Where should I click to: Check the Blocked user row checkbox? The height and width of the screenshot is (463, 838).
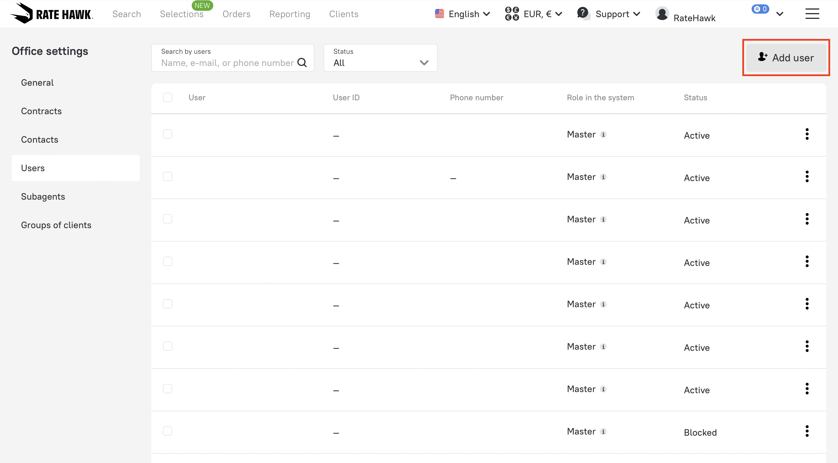click(x=168, y=431)
